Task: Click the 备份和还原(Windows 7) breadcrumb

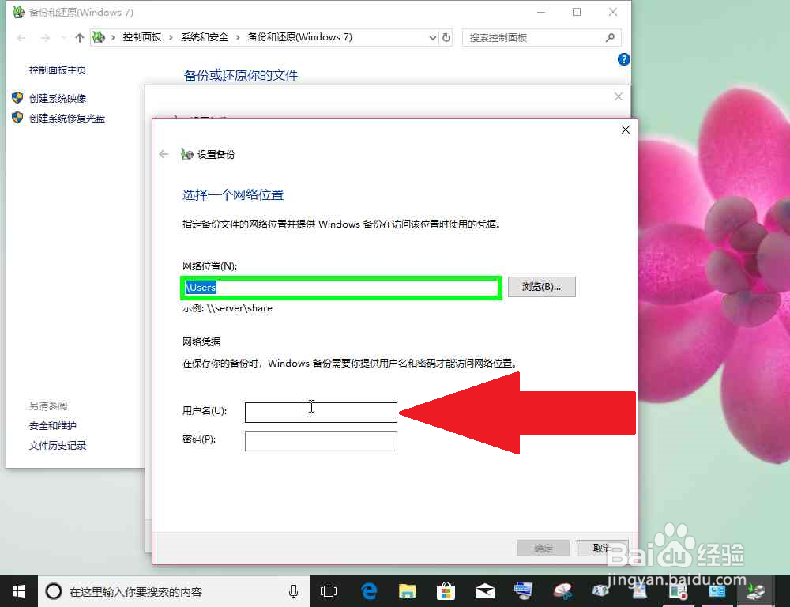Action: pos(299,37)
